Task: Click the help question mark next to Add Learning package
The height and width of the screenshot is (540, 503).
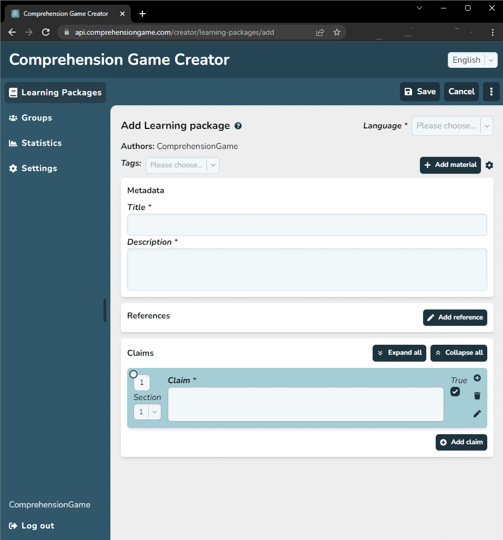Action: (238, 126)
